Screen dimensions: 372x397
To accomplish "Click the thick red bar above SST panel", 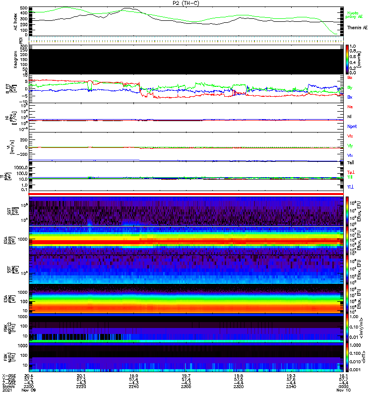I will point(186,194).
